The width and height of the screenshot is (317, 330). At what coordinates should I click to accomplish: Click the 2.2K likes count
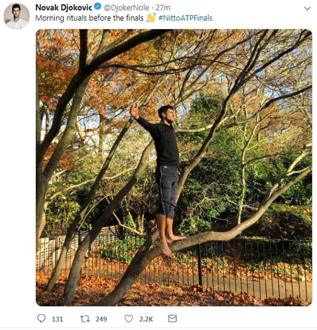point(146,319)
